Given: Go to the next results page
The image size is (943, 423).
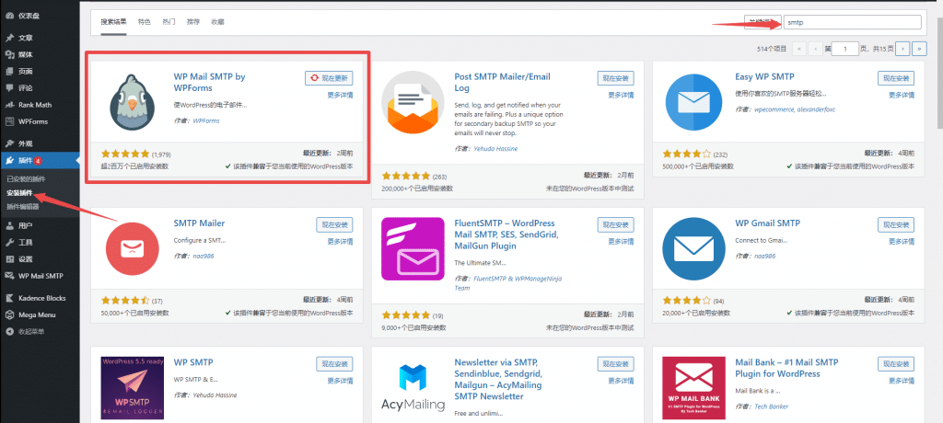Looking at the screenshot, I should point(902,49).
